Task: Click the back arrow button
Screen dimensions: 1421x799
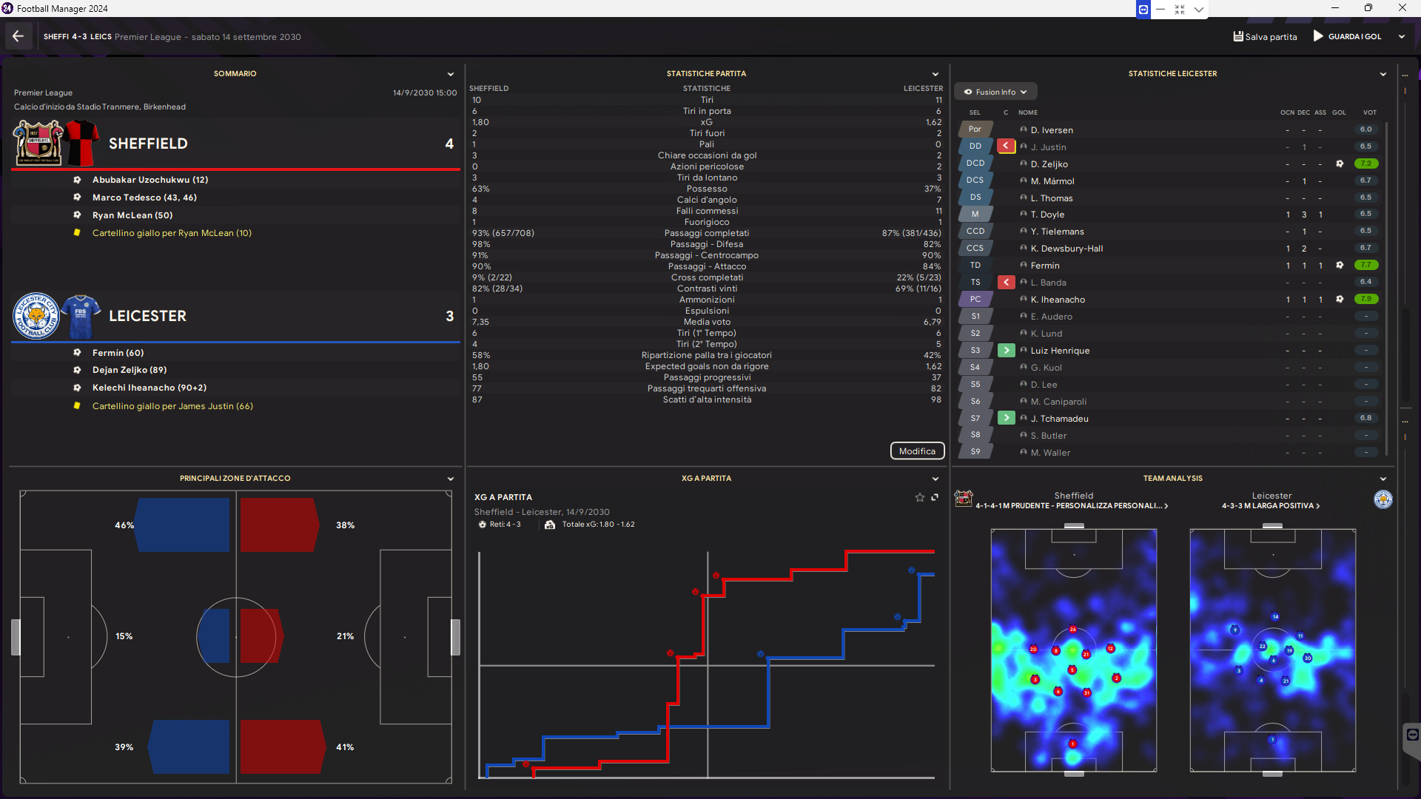Action: 18,36
